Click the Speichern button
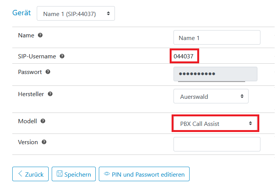275x185 pixels. [74, 174]
